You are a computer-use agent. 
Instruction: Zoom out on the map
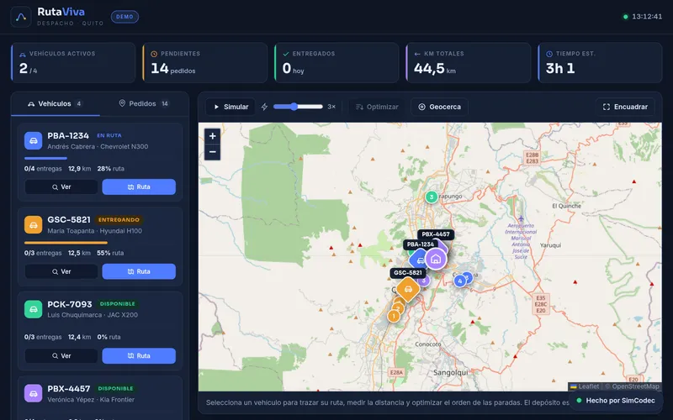[213, 152]
